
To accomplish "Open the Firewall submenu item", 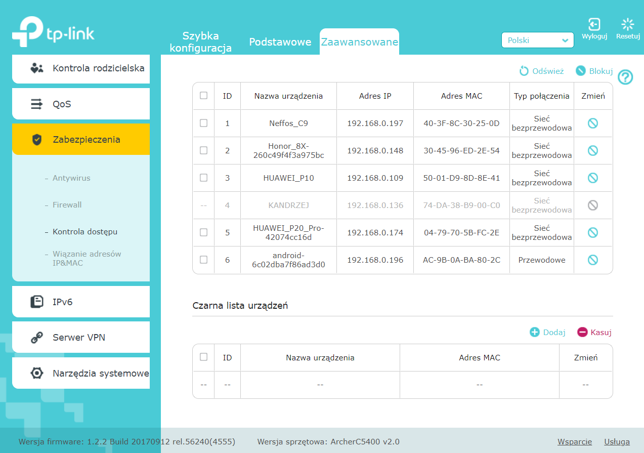I will click(x=67, y=205).
